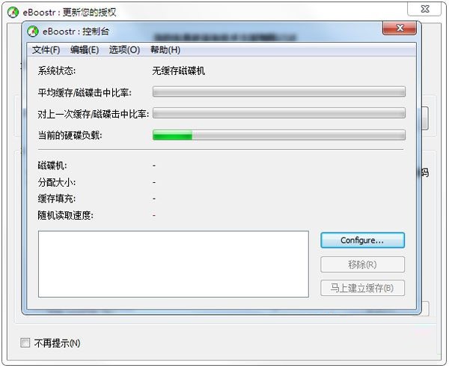The image size is (449, 368).
Task: Click the 当前的硬碟负载 green progress bar
Action: (x=279, y=135)
